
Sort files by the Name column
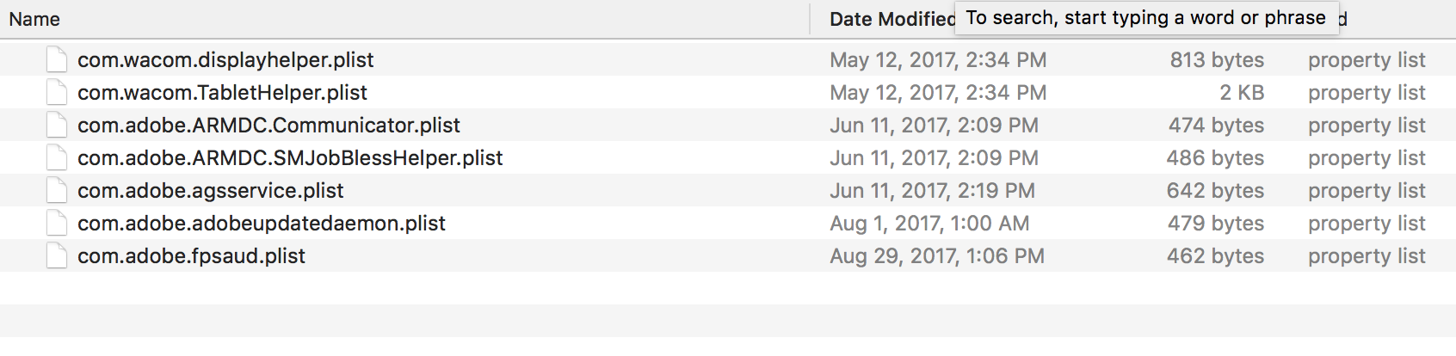[x=34, y=19]
